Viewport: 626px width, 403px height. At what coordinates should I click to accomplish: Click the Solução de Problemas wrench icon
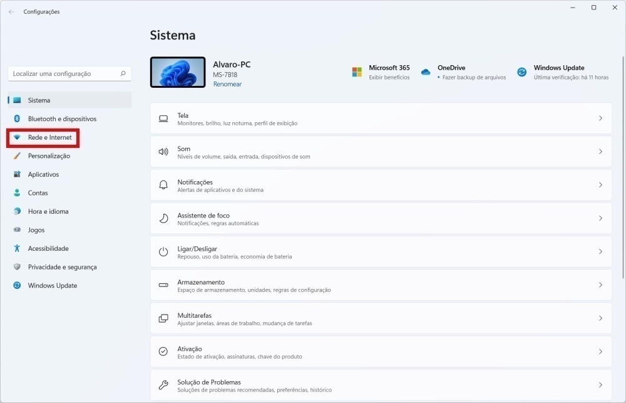pyautogui.click(x=163, y=385)
